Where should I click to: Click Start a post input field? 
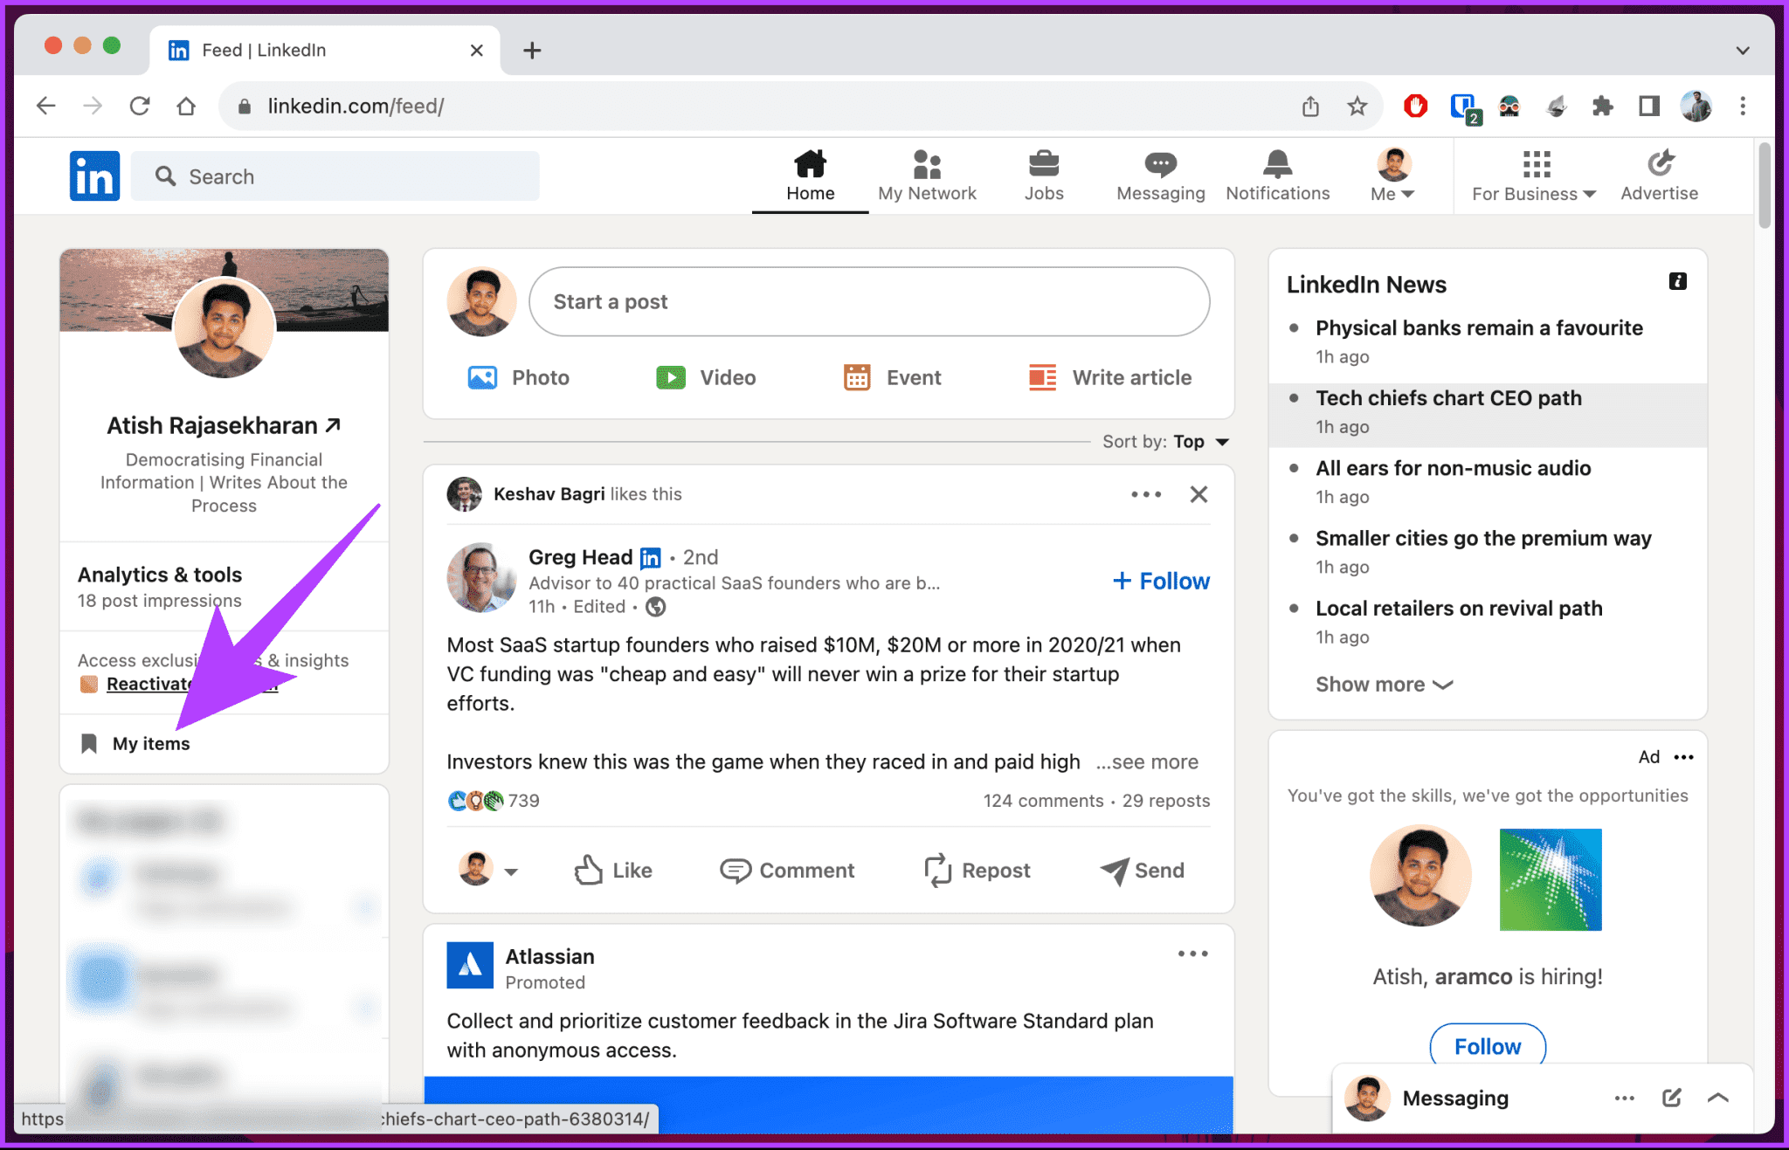[871, 301]
